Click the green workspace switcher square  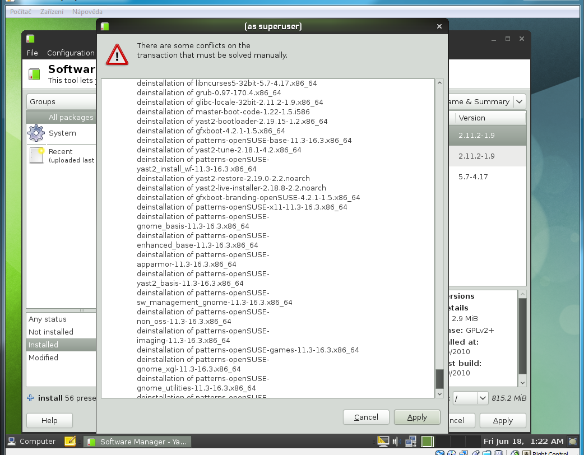click(x=427, y=442)
